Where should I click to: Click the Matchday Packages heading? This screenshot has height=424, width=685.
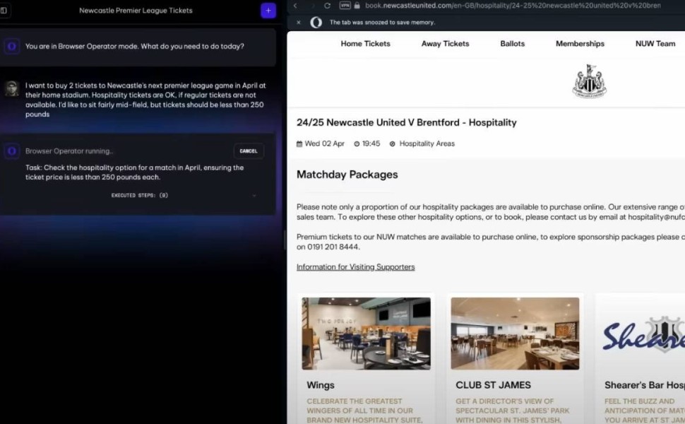[347, 175]
